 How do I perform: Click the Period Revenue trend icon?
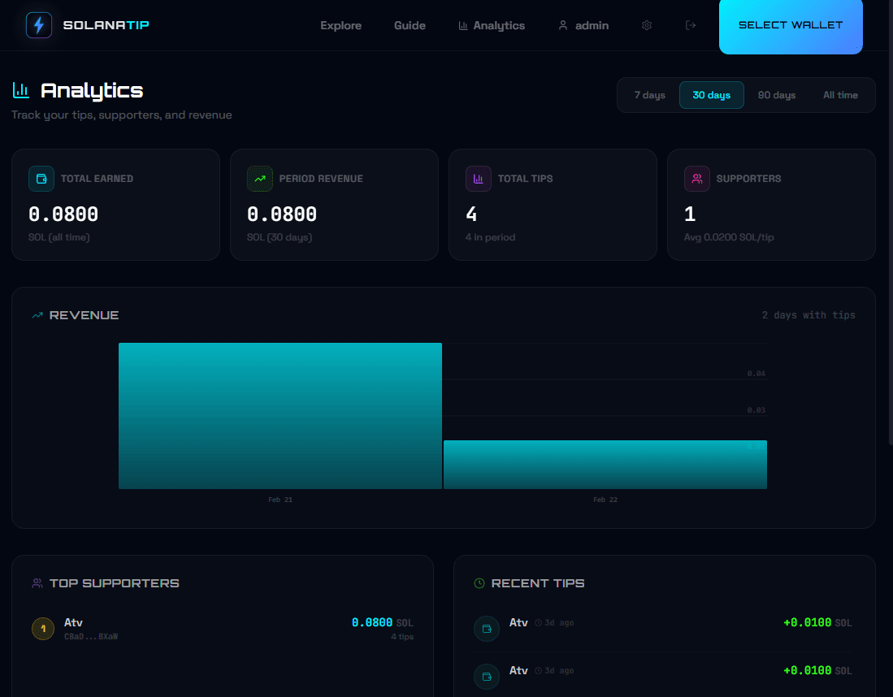tap(260, 179)
